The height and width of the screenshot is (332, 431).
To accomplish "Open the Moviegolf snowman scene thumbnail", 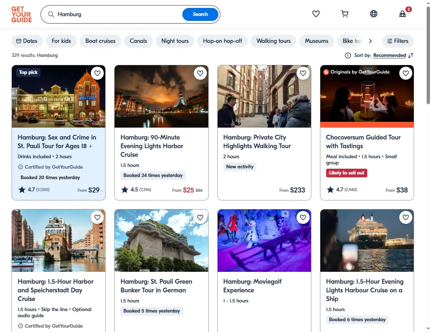I will [264, 240].
